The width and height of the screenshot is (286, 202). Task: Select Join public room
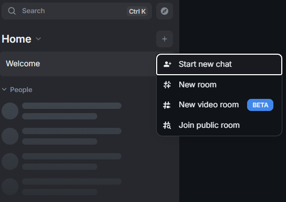219,125
